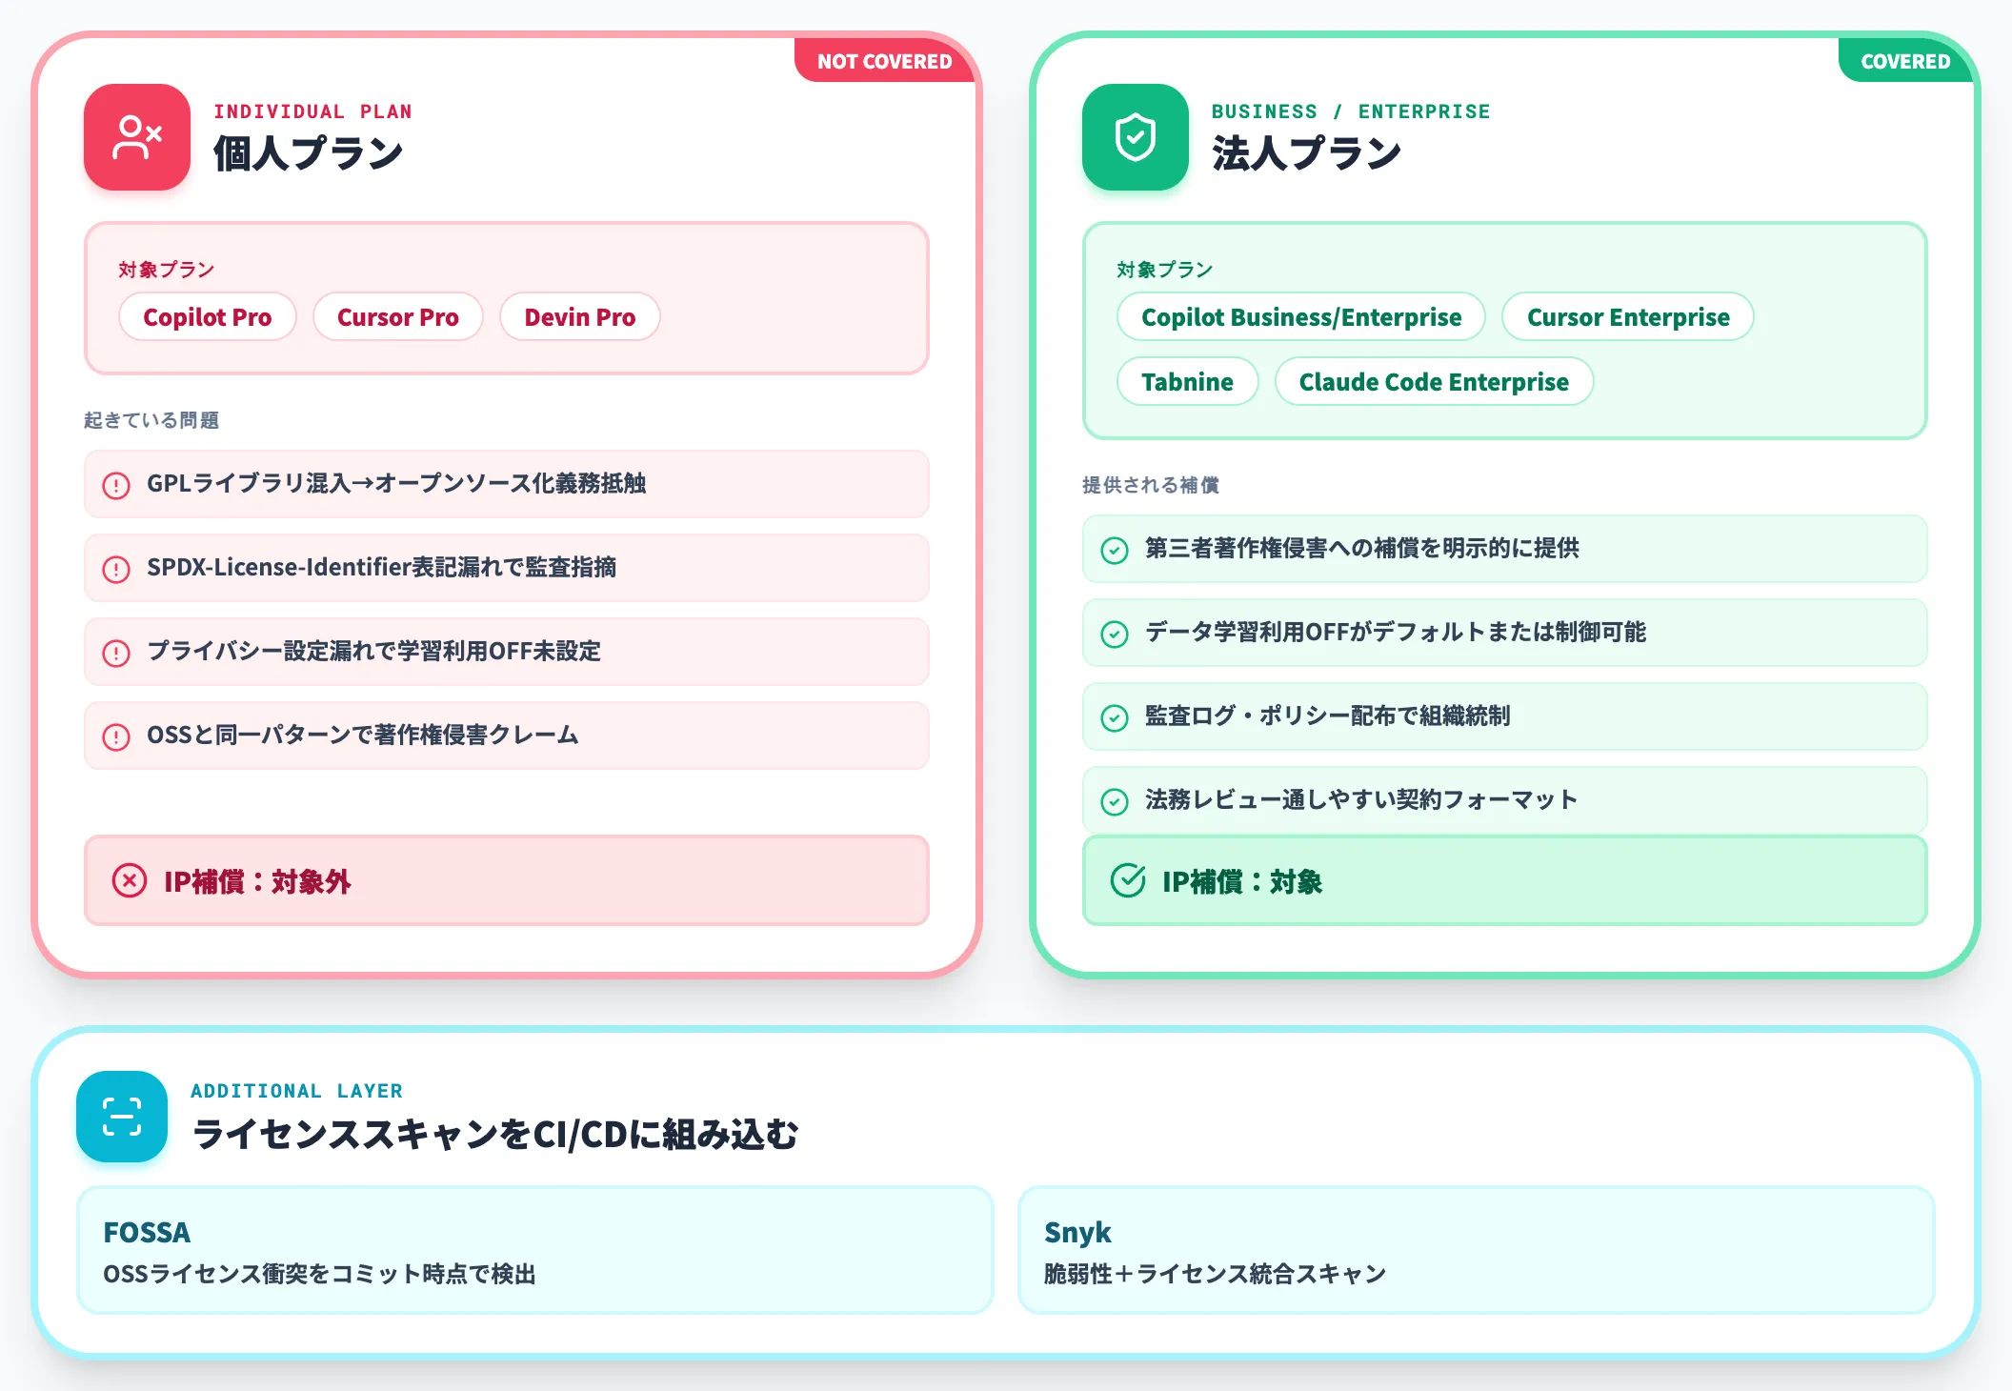
Task: Click the BUSINESS / ENTERPRISE label
Action: (x=1351, y=111)
